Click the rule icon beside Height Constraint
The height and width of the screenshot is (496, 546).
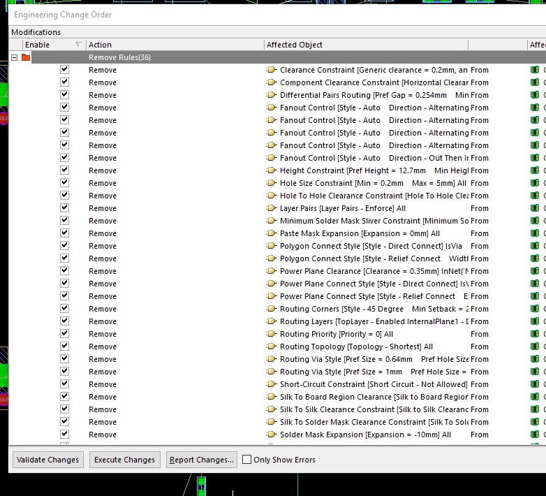(x=272, y=170)
